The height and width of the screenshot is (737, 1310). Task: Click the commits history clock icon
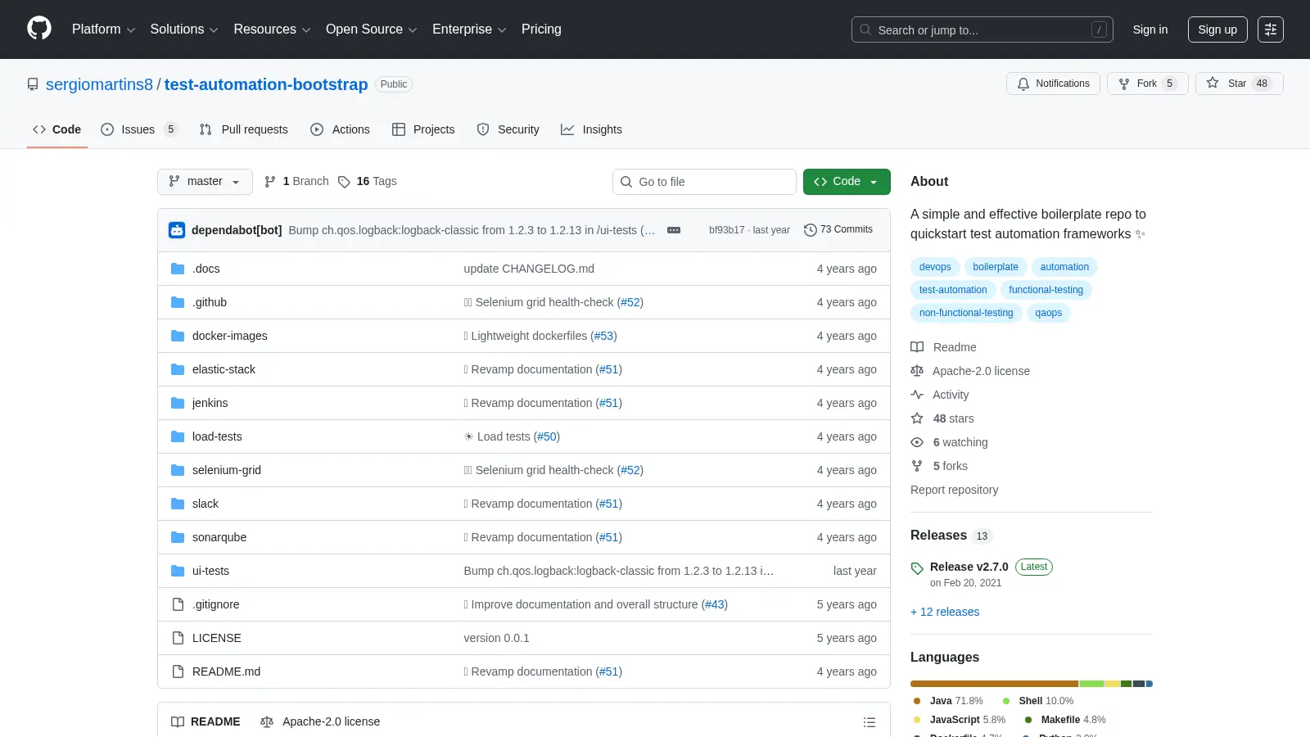[x=811, y=230]
